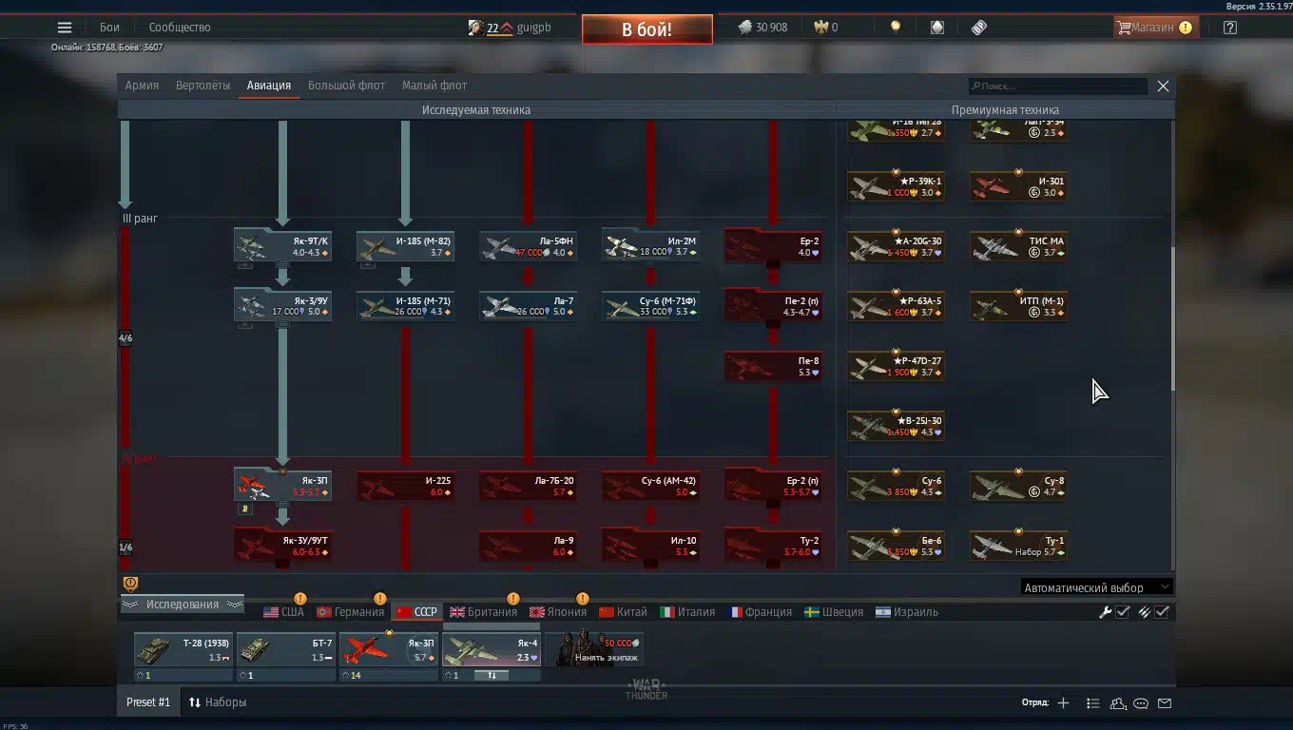Select the Израиль nation tab
This screenshot has height=730, width=1293.
point(907,612)
